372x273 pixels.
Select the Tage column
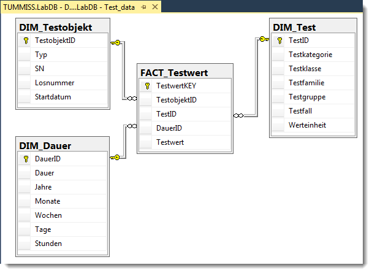point(63,229)
